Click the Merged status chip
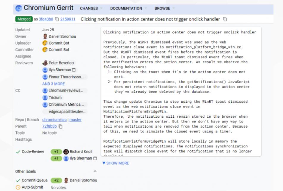Viewport: 283px width, 191px height. coord(24,19)
